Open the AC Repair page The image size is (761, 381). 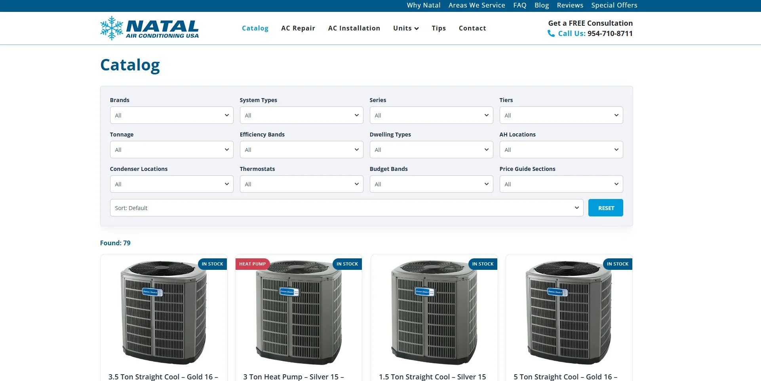click(298, 28)
